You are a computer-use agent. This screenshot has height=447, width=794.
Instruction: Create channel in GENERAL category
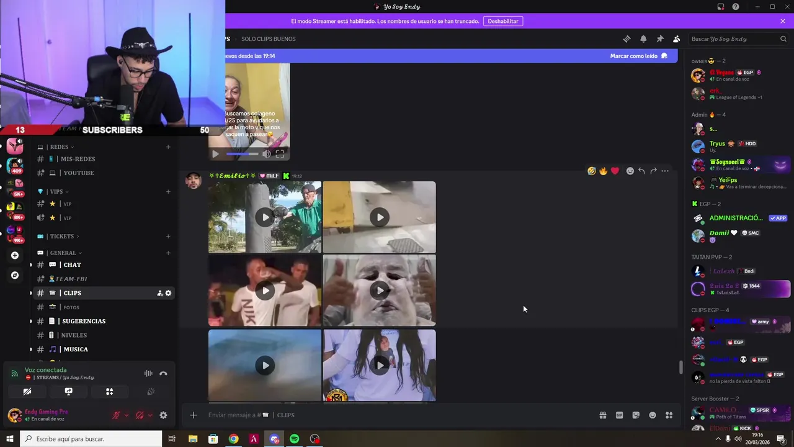pos(168,253)
